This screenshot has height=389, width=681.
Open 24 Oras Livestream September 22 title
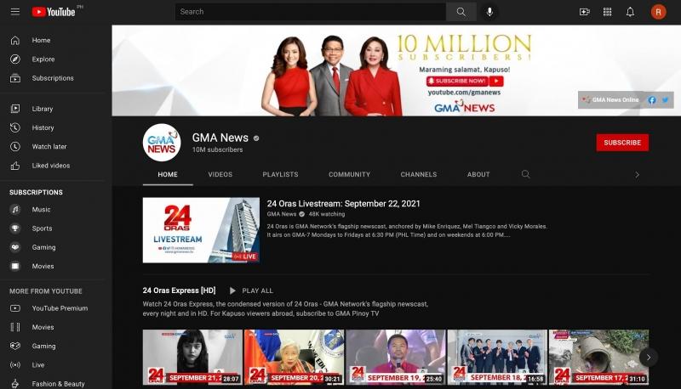(344, 204)
